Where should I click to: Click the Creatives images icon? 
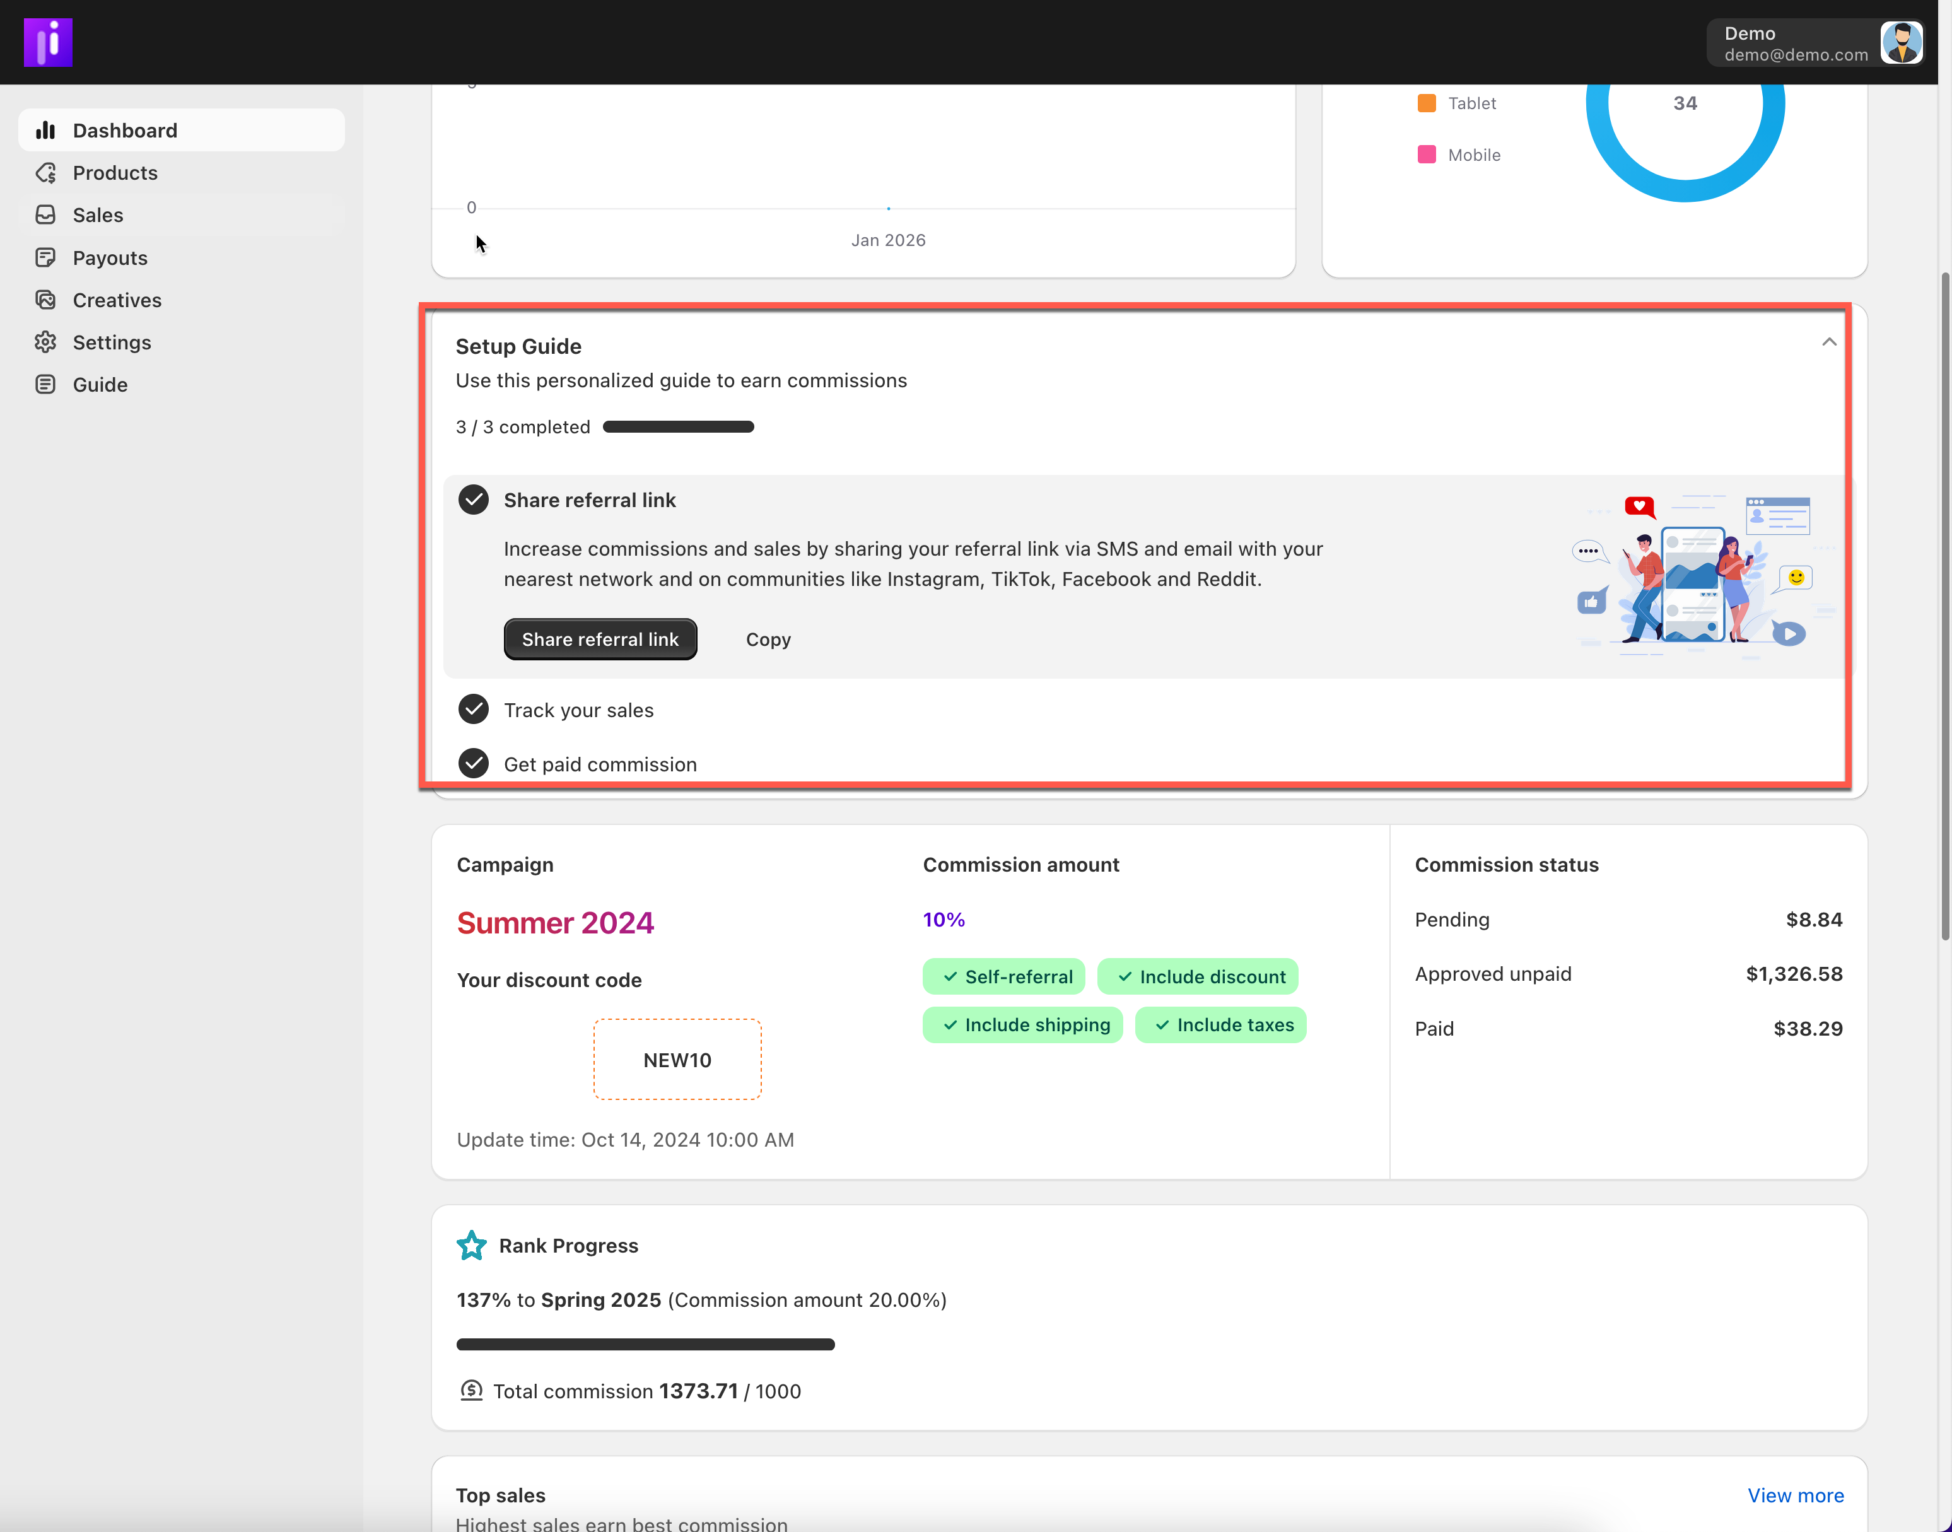click(x=45, y=300)
